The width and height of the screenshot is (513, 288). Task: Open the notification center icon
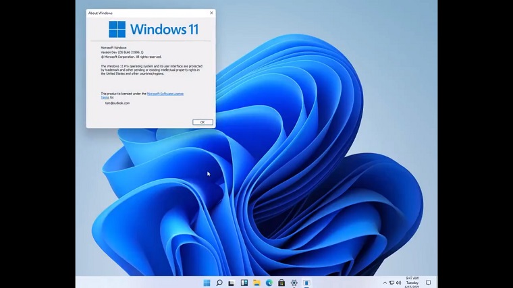428,283
